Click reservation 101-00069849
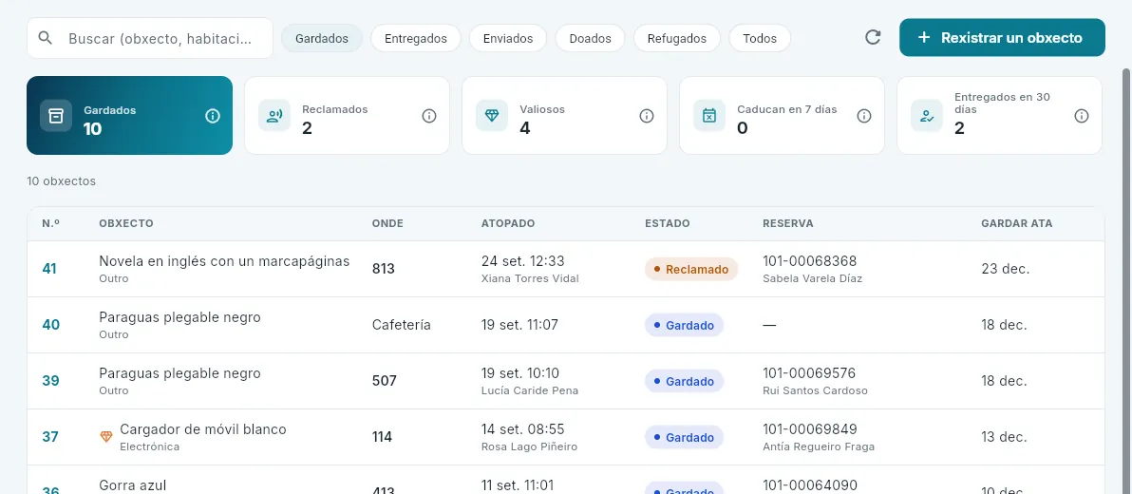The width and height of the screenshot is (1132, 494). [809, 429]
